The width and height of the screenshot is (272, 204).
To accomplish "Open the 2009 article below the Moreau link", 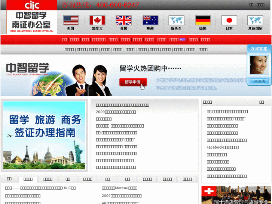I will click(122, 196).
